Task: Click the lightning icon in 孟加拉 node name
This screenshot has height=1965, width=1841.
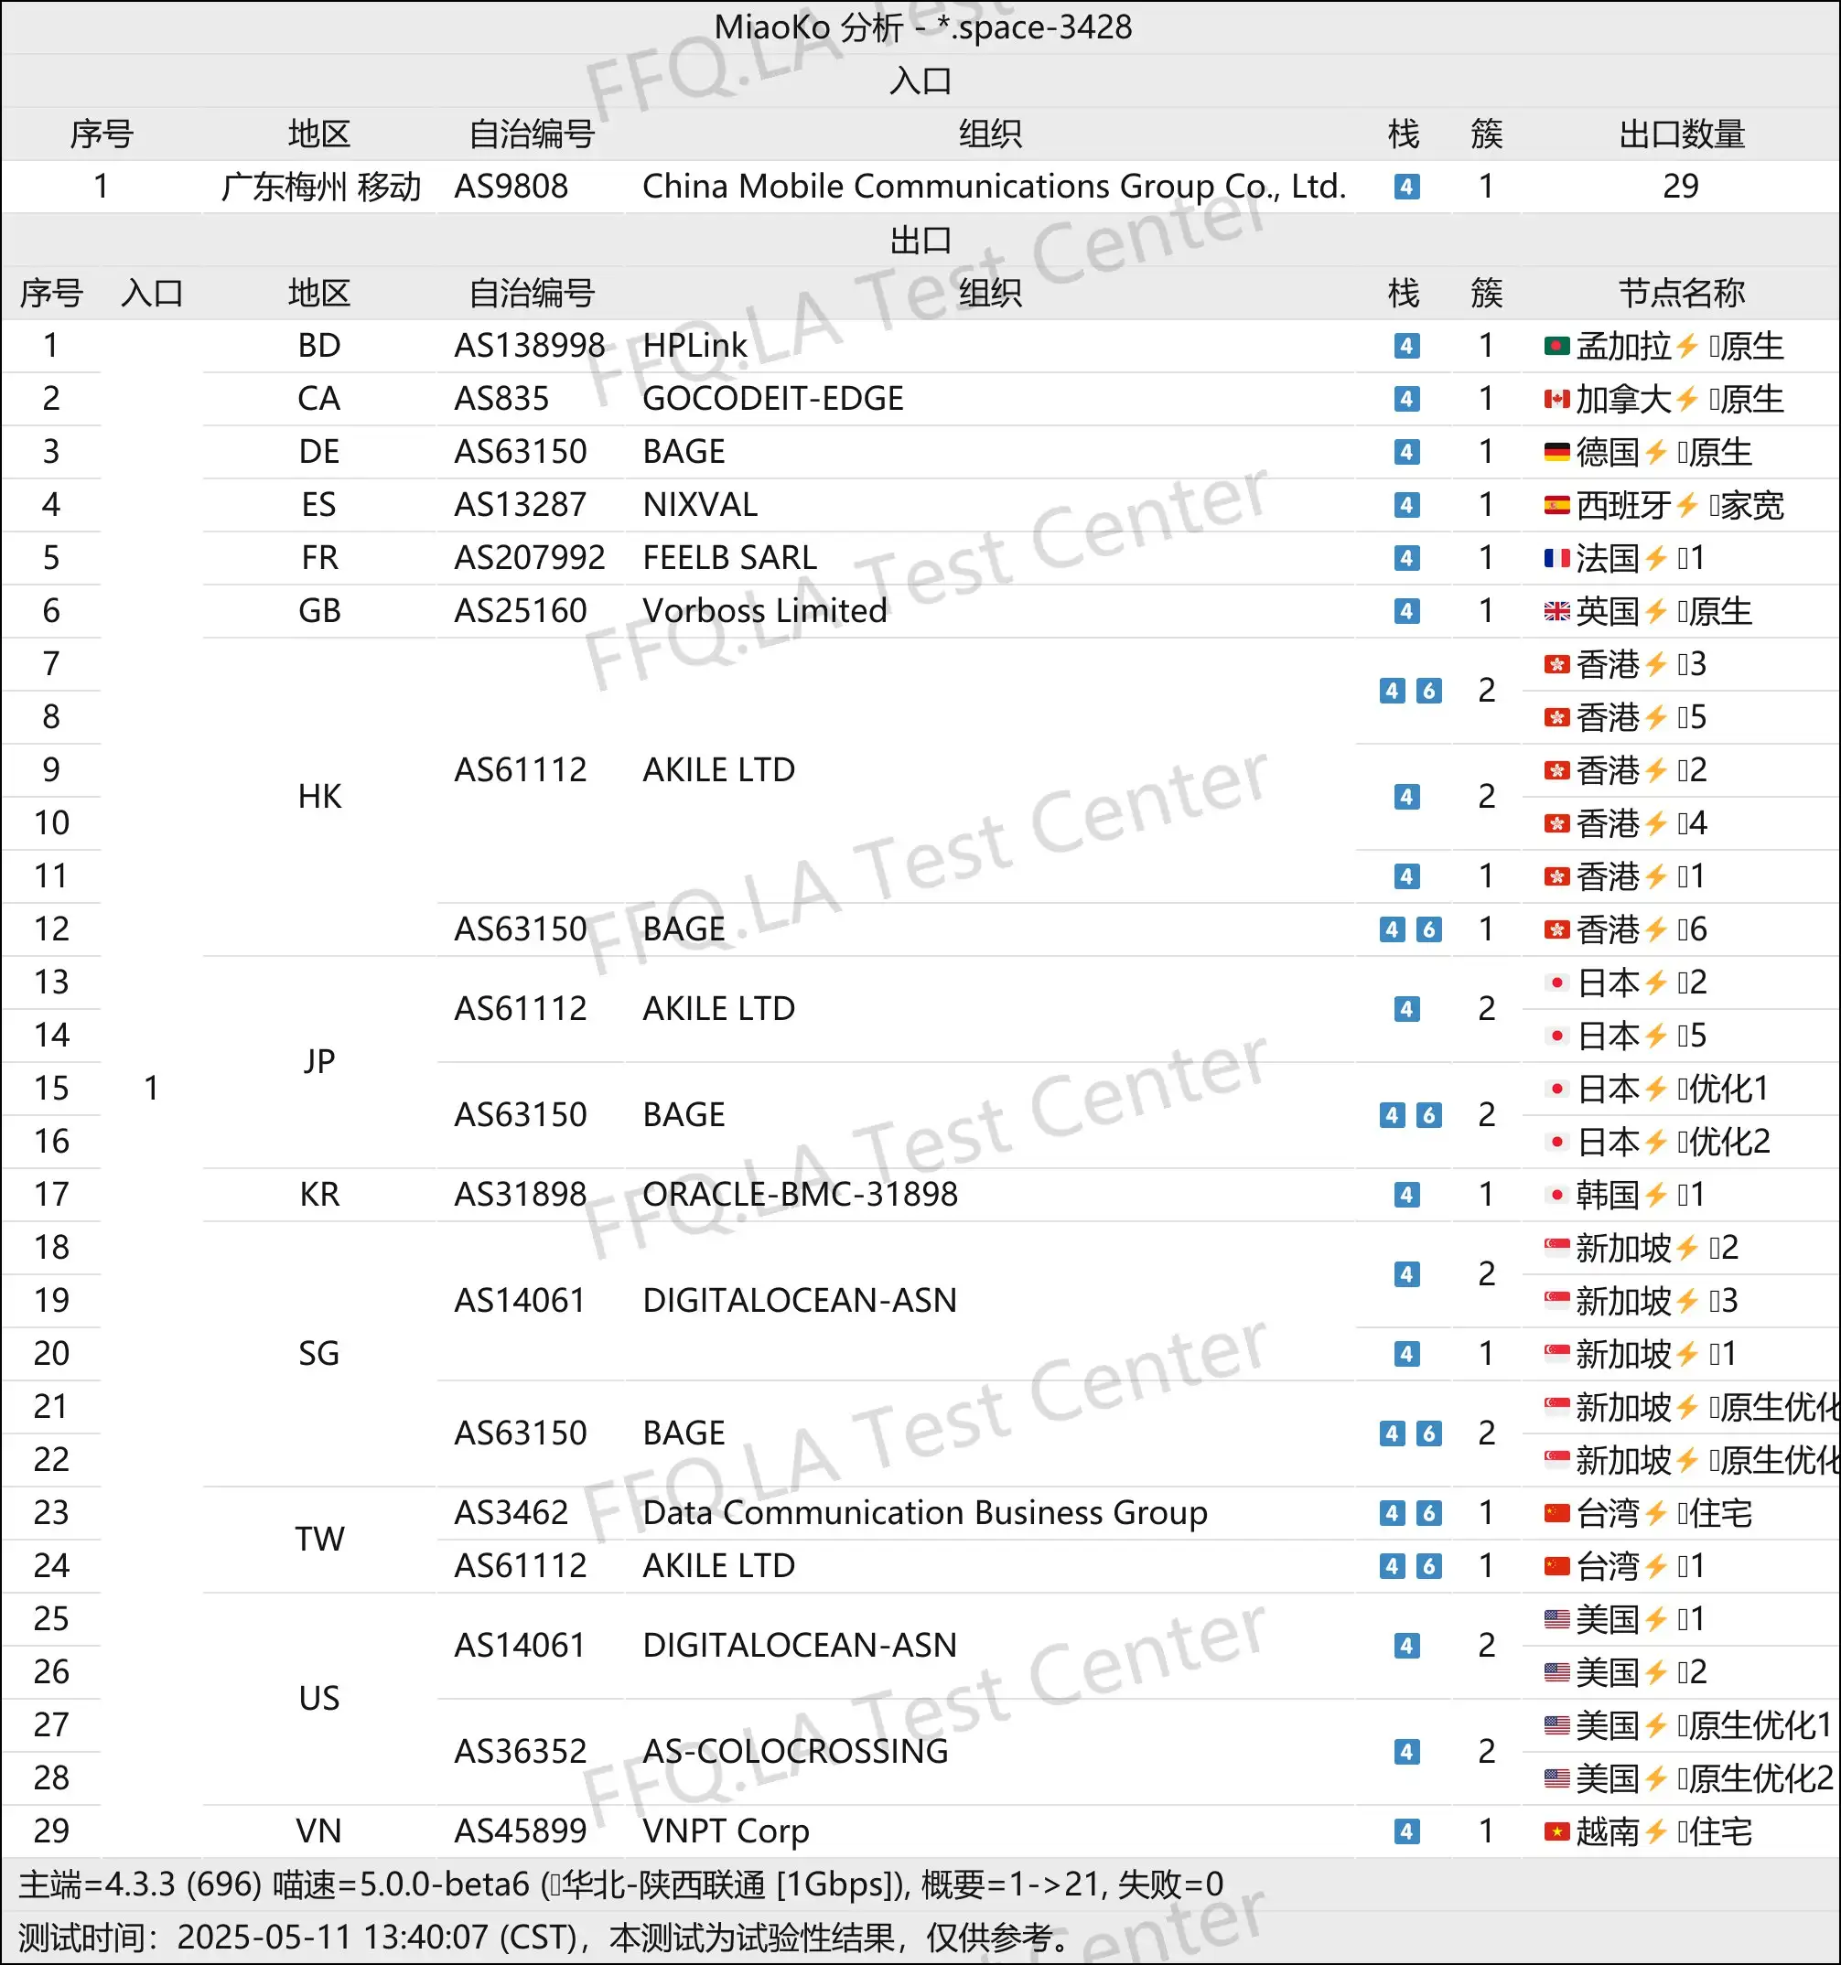Action: pyautogui.click(x=1688, y=346)
